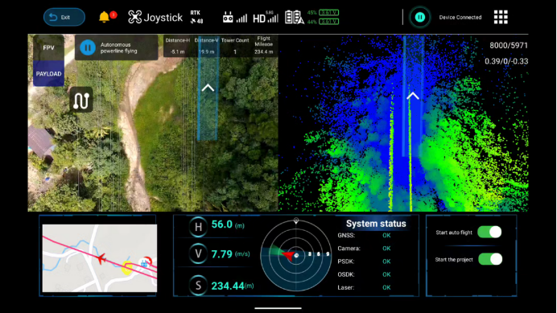Click the Exit button
Screen dimensions: 557x313
click(x=64, y=17)
